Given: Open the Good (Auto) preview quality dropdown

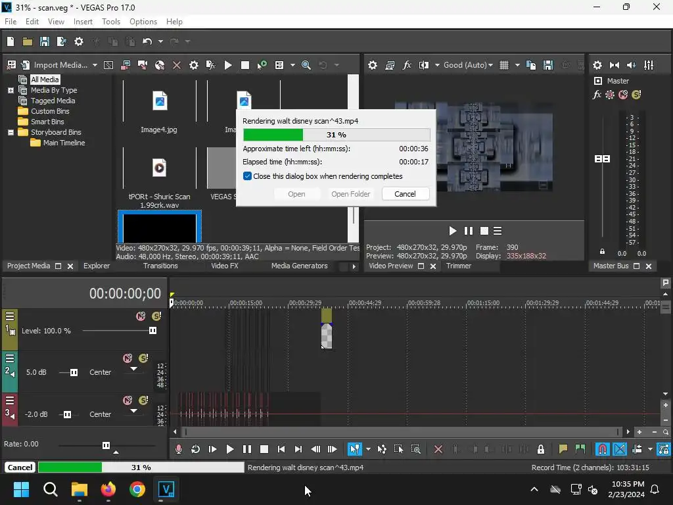Looking at the screenshot, I should (x=468, y=65).
